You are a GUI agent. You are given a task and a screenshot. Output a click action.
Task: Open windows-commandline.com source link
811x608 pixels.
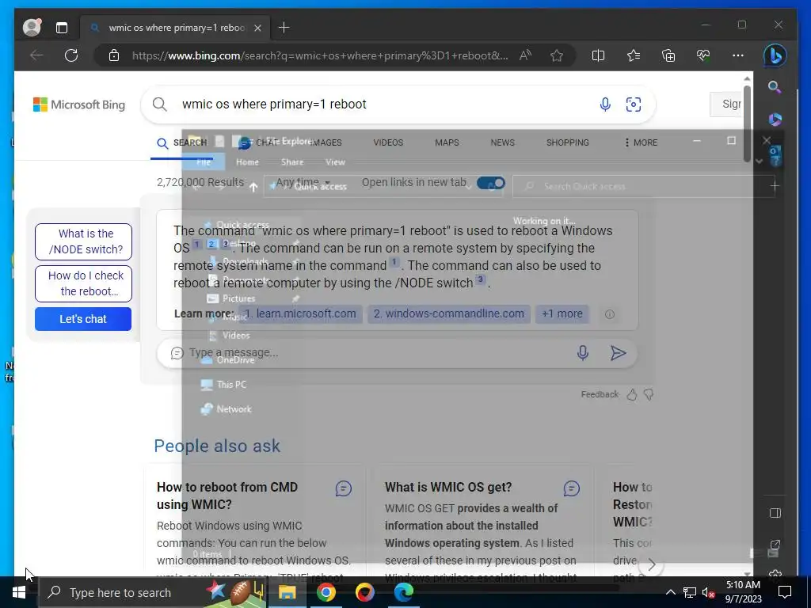[x=449, y=313]
